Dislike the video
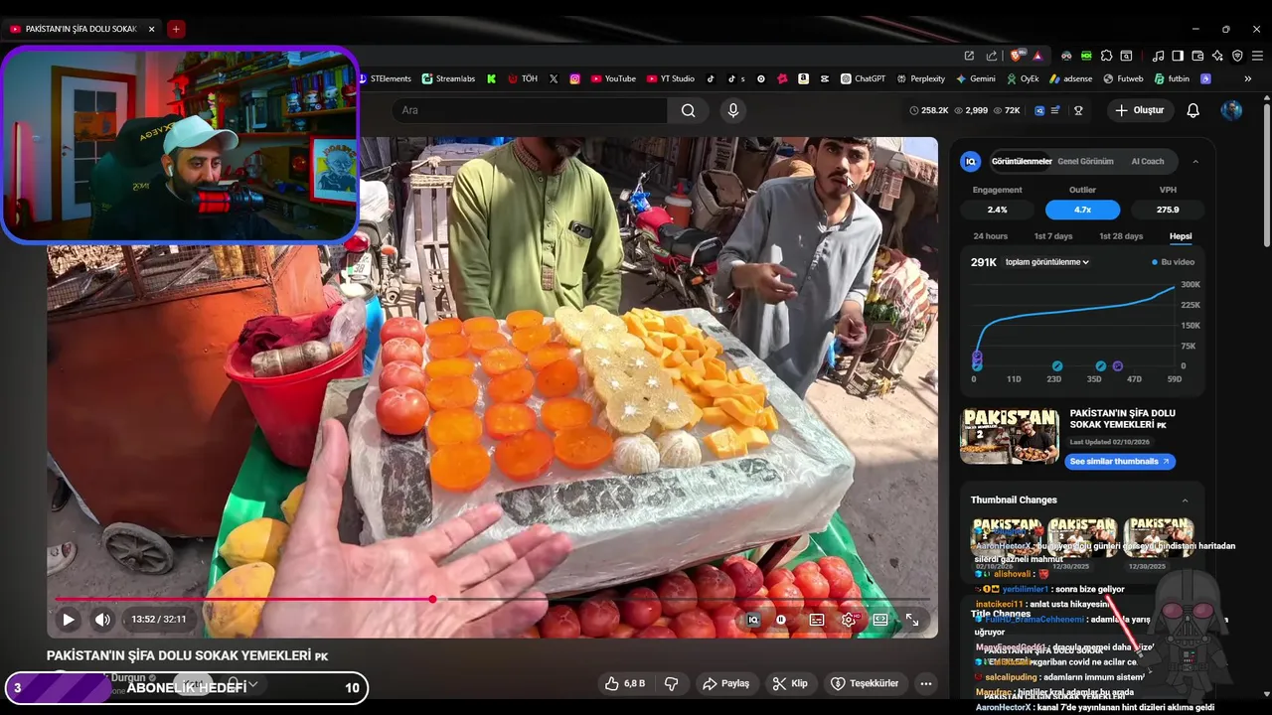Screen dimensions: 1272x715 (x=671, y=683)
